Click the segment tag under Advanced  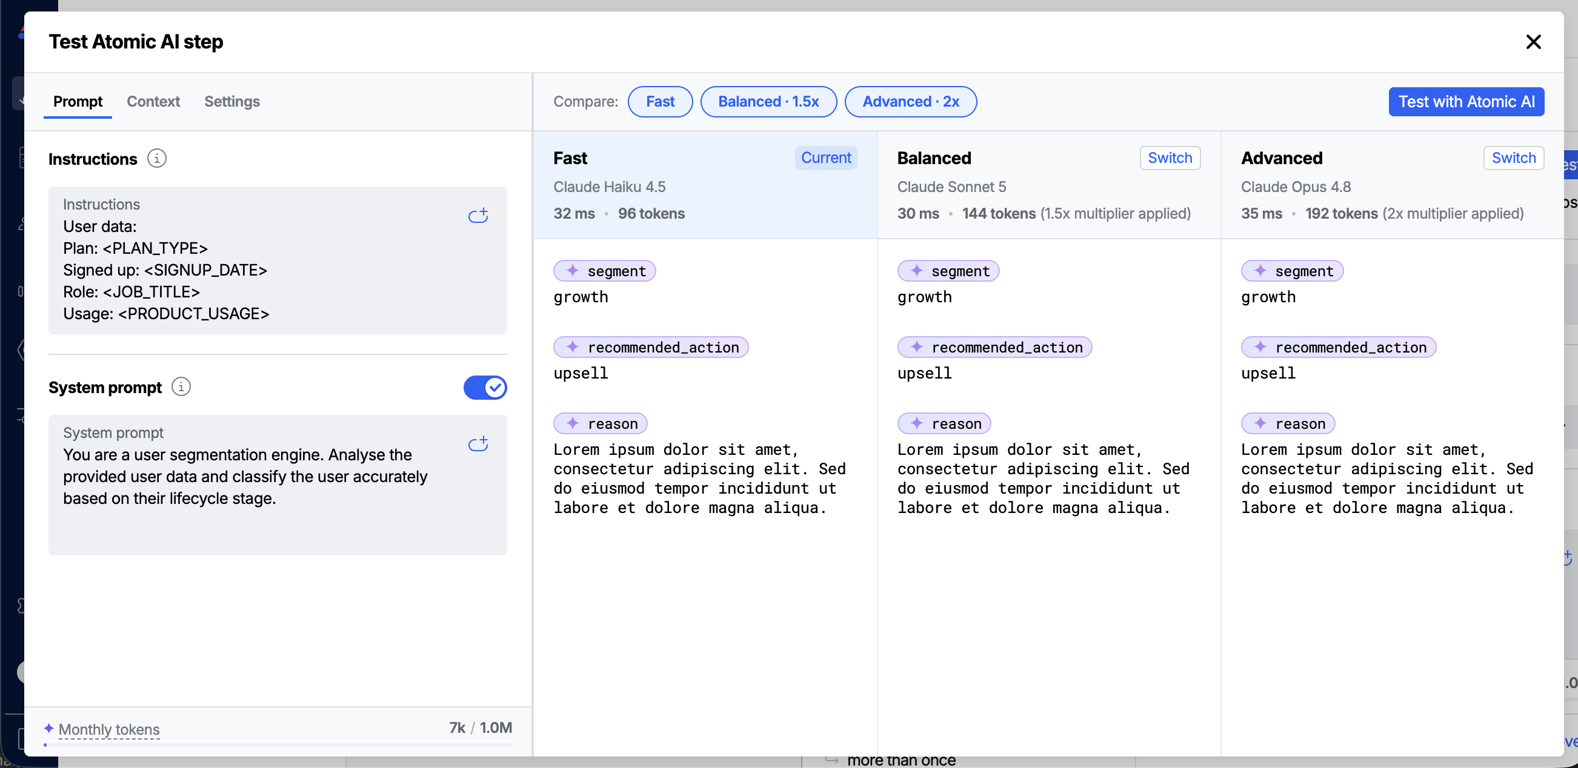pyautogui.click(x=1292, y=271)
